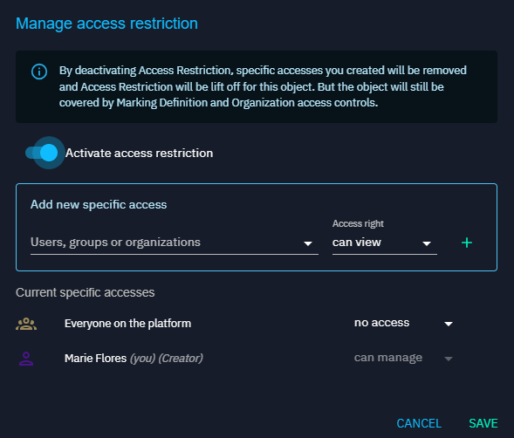Click the can view value text

click(357, 243)
